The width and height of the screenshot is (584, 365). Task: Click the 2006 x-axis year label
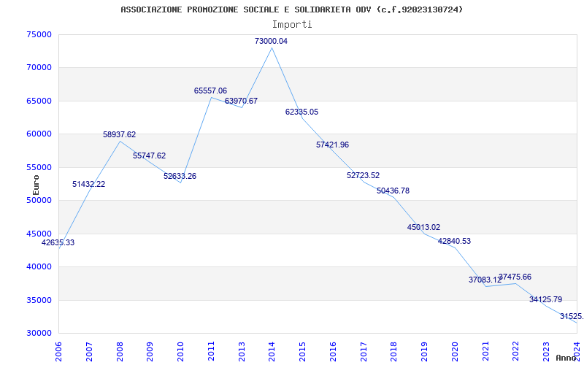pos(58,352)
